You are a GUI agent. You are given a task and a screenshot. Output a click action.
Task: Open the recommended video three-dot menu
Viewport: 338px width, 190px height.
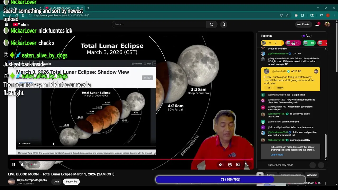click(x=326, y=183)
